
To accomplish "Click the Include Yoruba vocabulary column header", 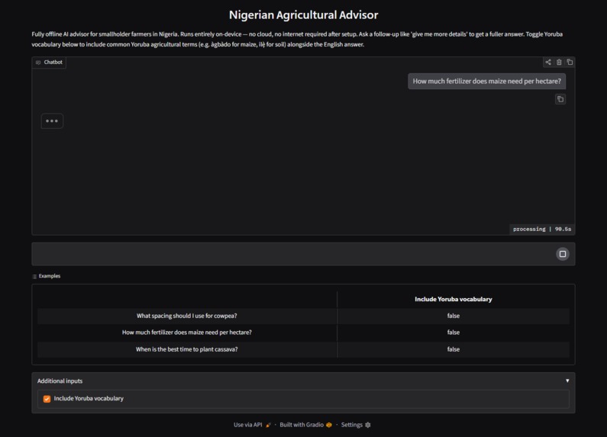I will pyautogui.click(x=454, y=299).
